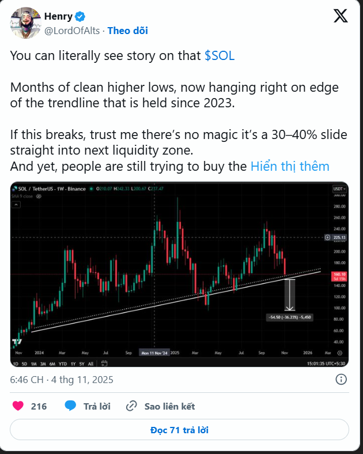
Task: Open the tweet info icon
Action: pyautogui.click(x=341, y=380)
